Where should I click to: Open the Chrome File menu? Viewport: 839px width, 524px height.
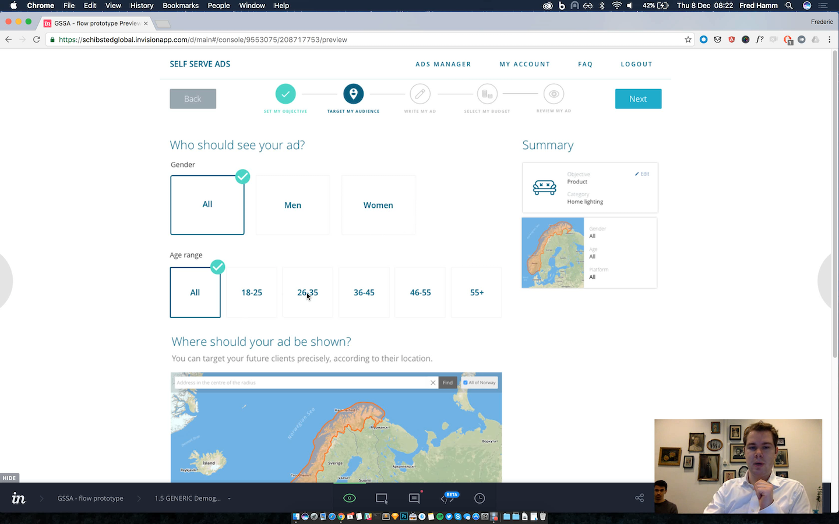69,5
